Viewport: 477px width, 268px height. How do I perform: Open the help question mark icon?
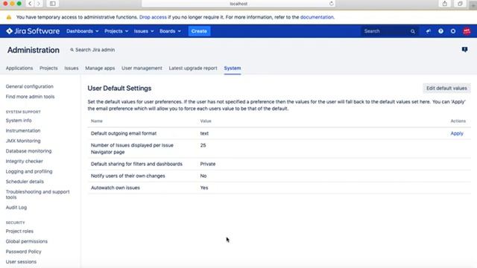tap(440, 31)
